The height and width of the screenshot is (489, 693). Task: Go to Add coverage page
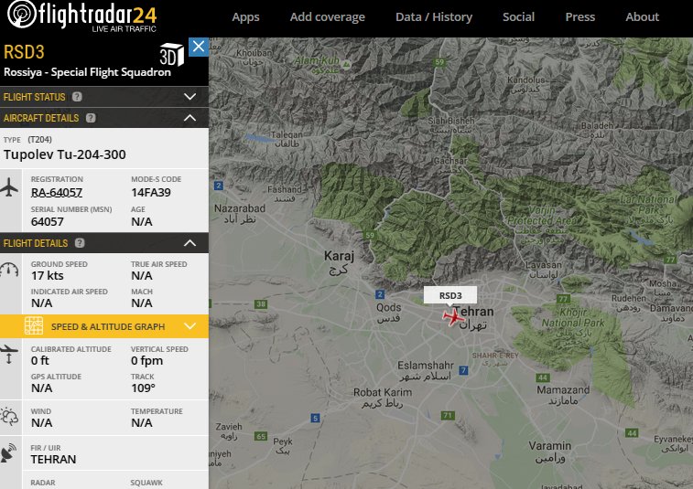tap(328, 17)
